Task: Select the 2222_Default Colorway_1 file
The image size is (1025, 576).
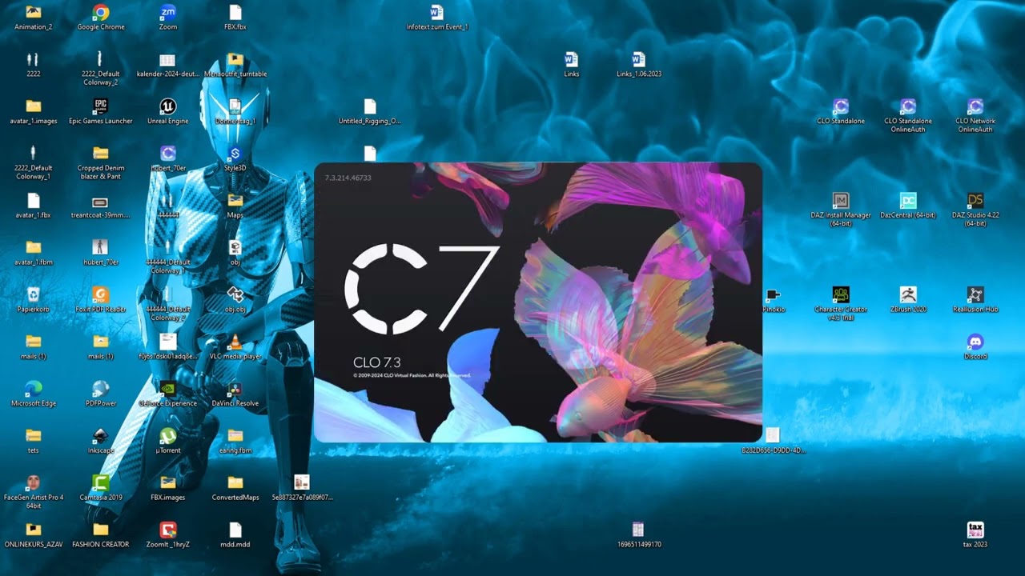Action: (33, 153)
